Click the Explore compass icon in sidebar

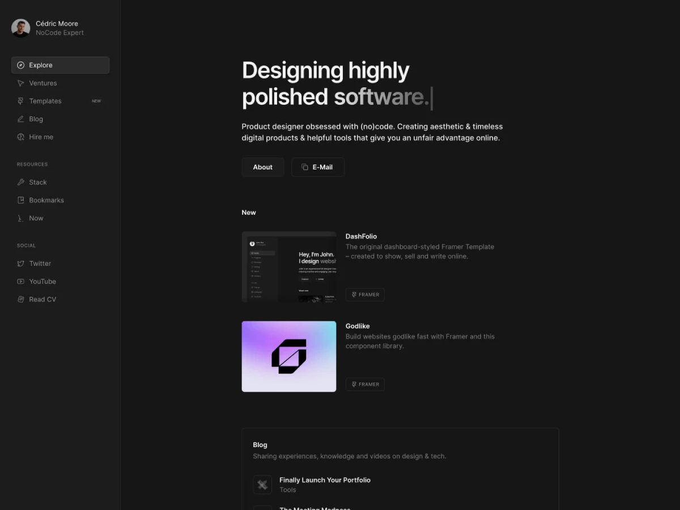21,65
